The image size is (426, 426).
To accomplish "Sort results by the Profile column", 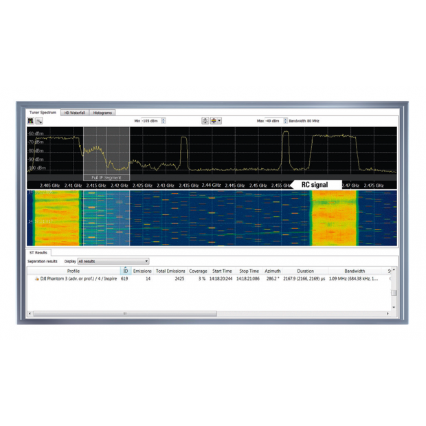I will coord(74,271).
